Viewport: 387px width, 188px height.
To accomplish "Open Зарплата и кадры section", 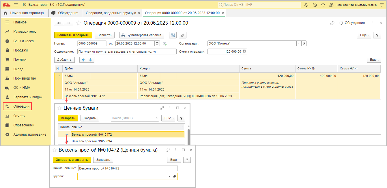I will click(x=28, y=97).
